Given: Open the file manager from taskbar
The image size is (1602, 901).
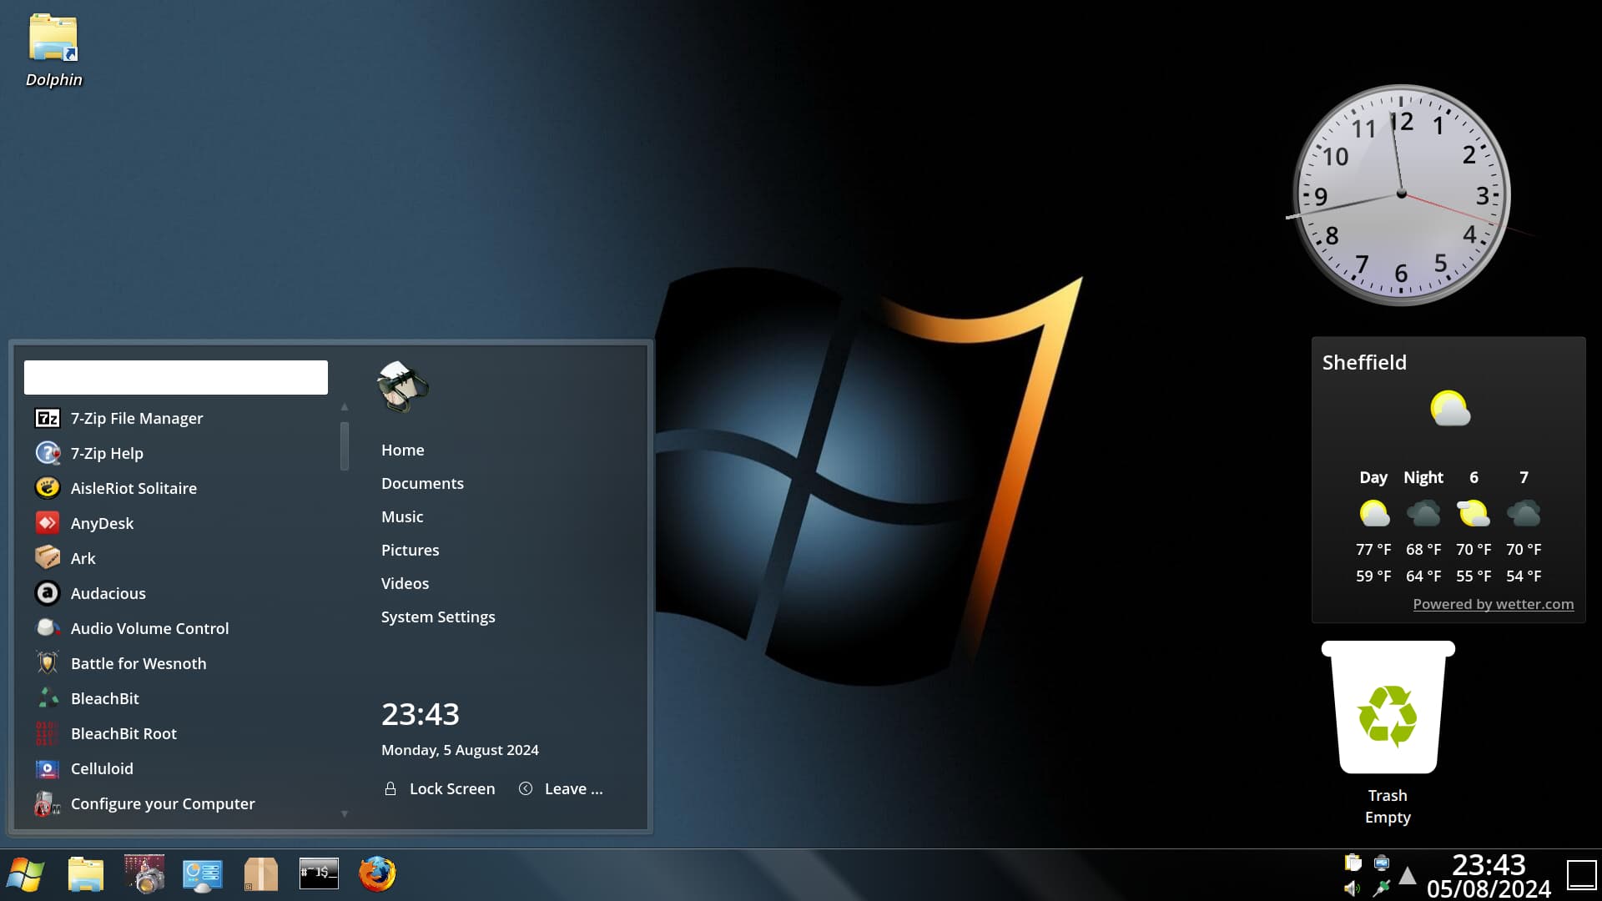Looking at the screenshot, I should (x=86, y=874).
